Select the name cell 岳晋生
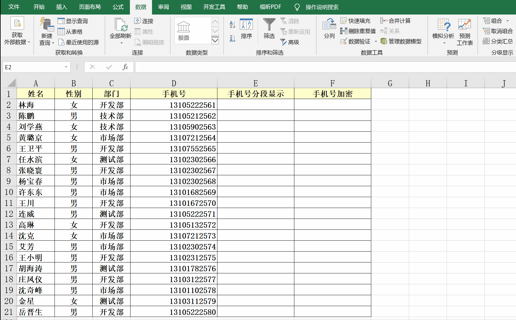 point(36,312)
